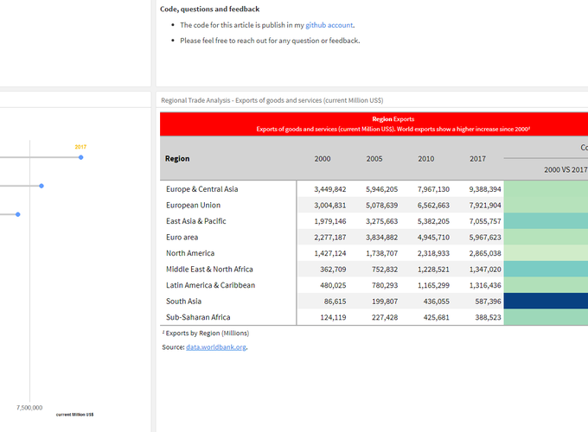Viewport: 588px width, 432px height.
Task: Select the Regional Trade Analysis panel title
Action: (x=272, y=100)
